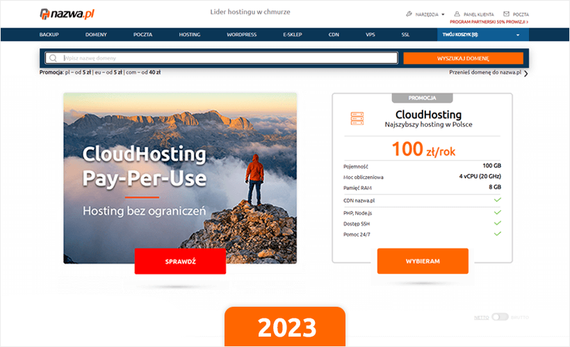Image resolution: width=570 pixels, height=347 pixels.
Task: Open the SSL menu
Action: 405,35
